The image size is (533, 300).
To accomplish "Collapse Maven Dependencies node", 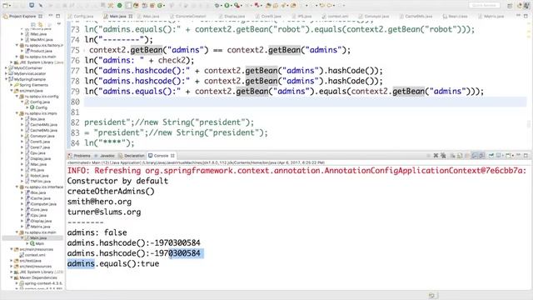I will [x=11, y=277].
